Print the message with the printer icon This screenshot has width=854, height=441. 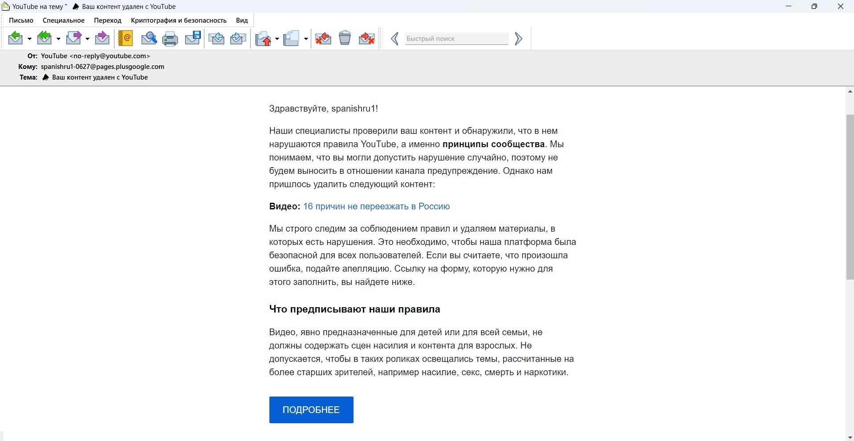tap(171, 39)
